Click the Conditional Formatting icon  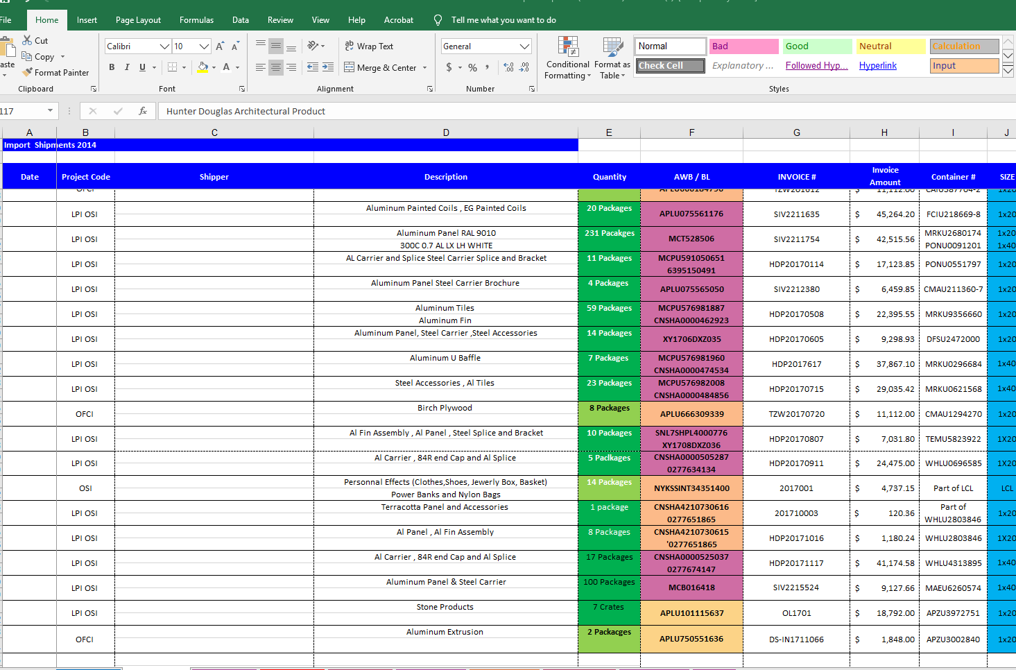click(x=568, y=46)
